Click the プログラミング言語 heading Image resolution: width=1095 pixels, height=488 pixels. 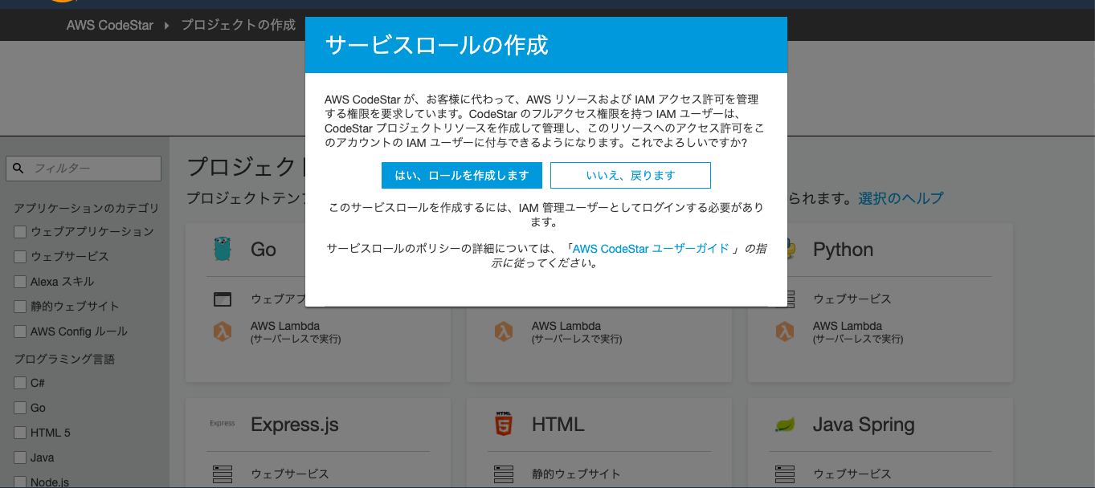click(x=64, y=359)
